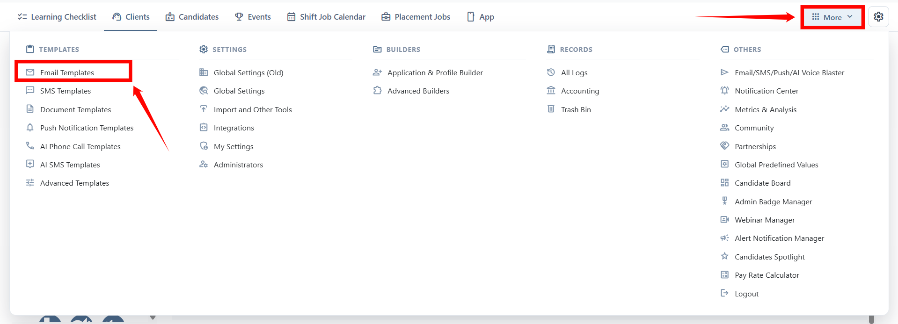This screenshot has height=324, width=898.
Task: Switch to the Clients tab
Action: [131, 17]
